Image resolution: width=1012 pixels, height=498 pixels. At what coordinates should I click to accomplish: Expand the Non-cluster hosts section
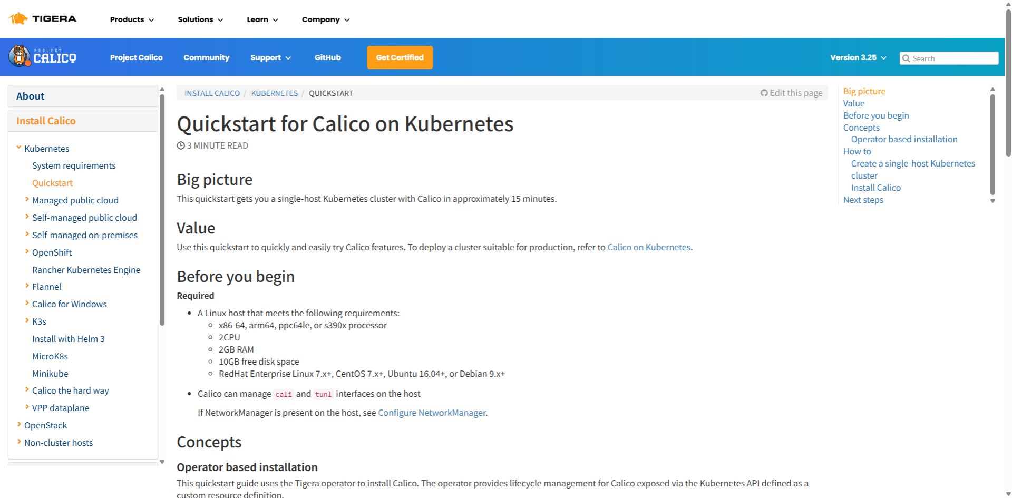(19, 442)
